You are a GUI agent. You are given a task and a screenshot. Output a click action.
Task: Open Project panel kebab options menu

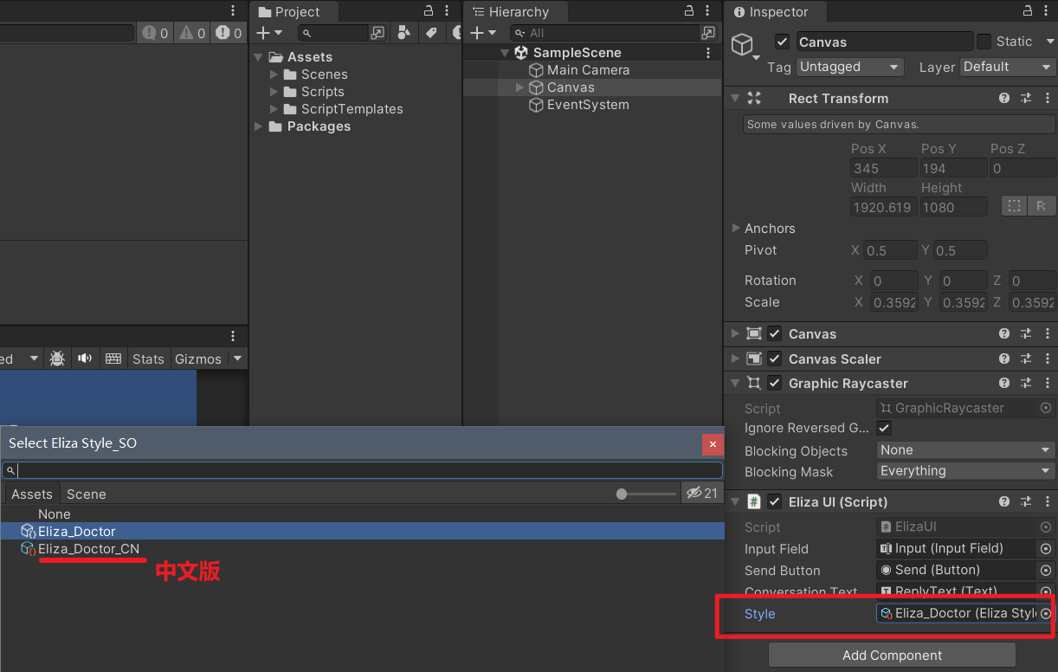tap(448, 10)
